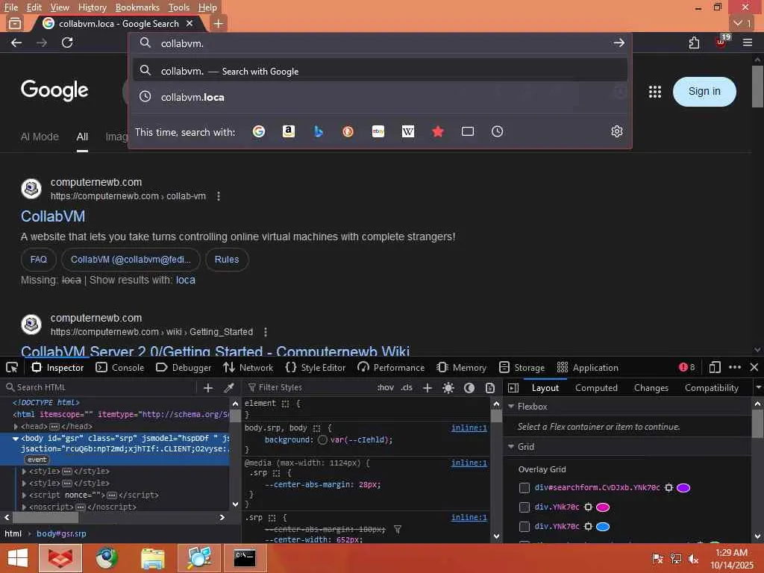Expand the first style element node
Screen dimensions: 764x573
coord(25,472)
